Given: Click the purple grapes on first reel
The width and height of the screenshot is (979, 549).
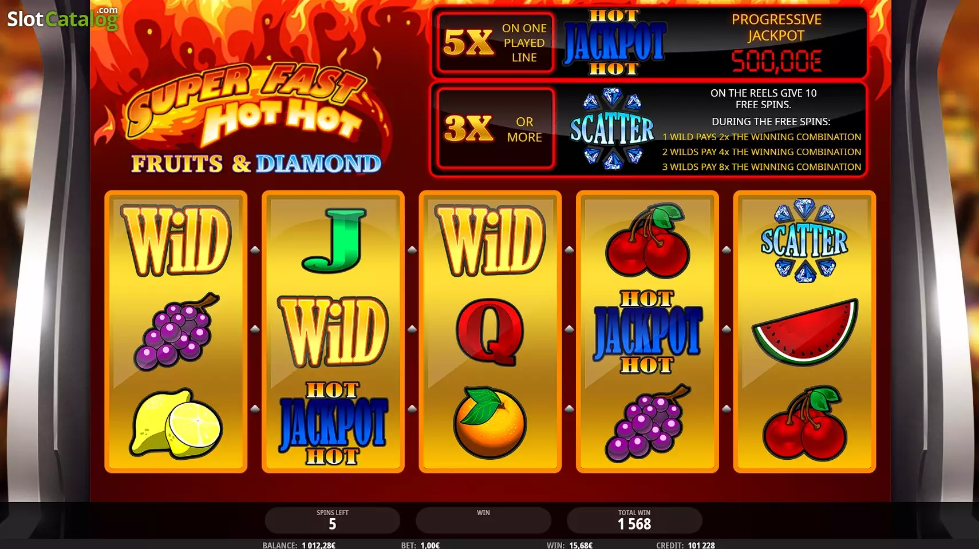Looking at the screenshot, I should (x=176, y=332).
